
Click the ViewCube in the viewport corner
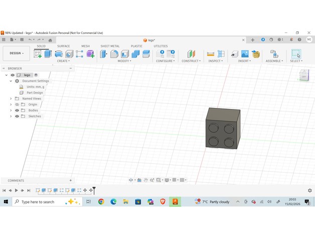(x=304, y=75)
